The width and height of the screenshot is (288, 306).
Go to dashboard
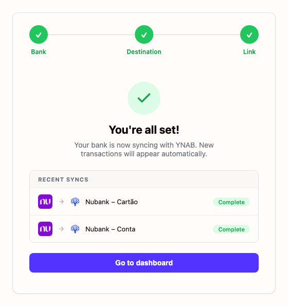coord(144,263)
